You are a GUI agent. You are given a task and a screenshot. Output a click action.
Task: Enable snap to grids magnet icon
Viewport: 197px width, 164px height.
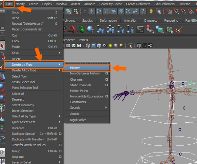[x=169, y=11]
